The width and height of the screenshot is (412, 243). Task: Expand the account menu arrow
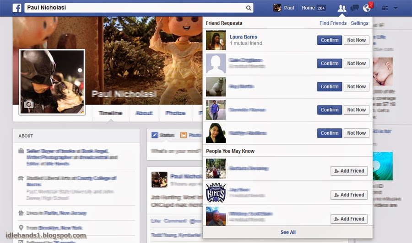point(396,8)
